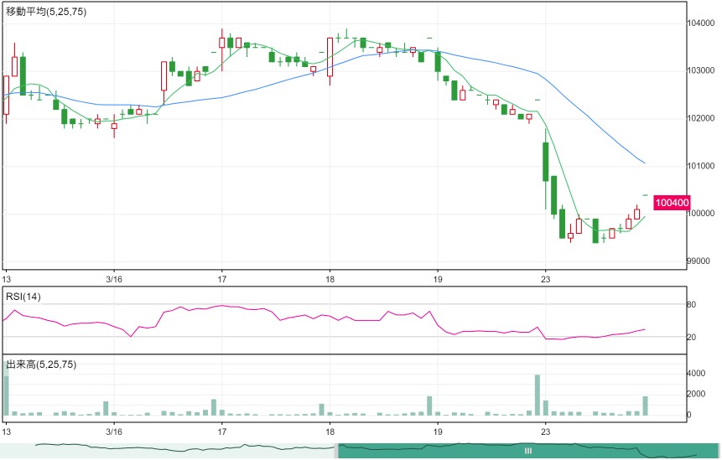This screenshot has width=722, height=460.
Task: Click the 3/16 date under the volume chart
Action: [114, 432]
